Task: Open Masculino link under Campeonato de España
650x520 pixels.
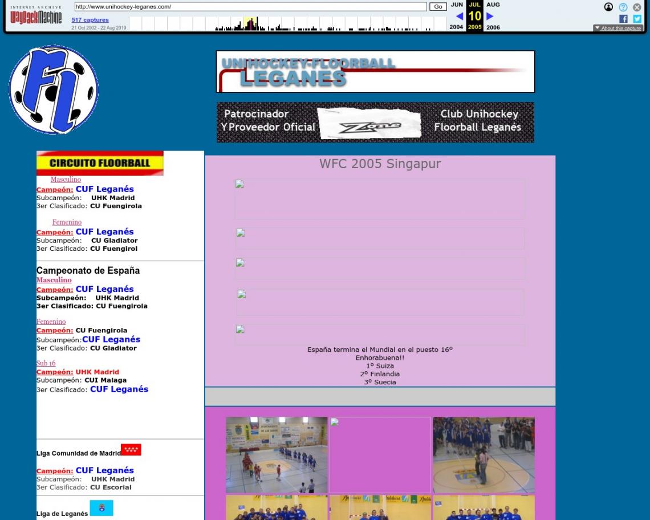Action: 54,280
